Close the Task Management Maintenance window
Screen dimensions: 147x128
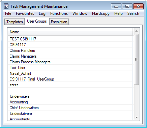click(x=138, y=6)
